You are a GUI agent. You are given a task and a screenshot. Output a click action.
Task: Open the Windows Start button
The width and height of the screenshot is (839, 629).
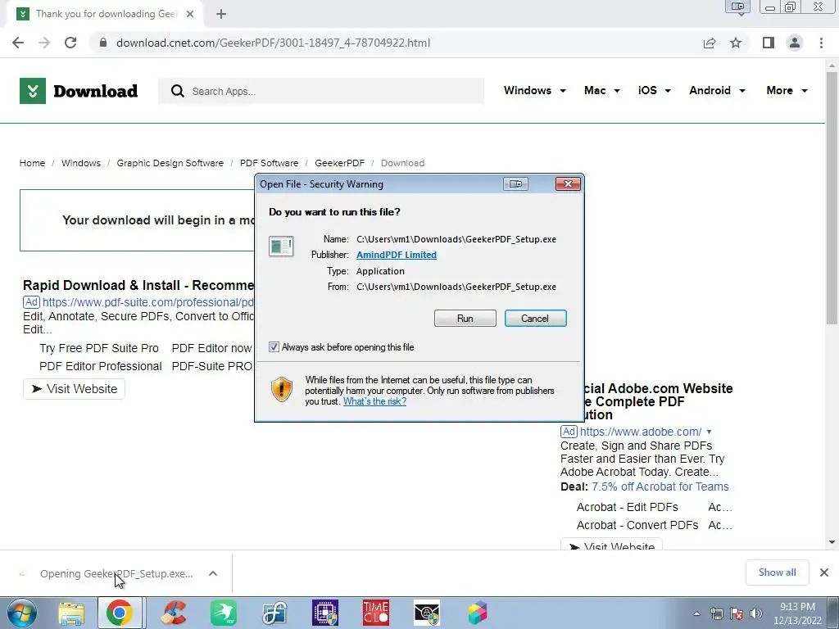coord(21,613)
